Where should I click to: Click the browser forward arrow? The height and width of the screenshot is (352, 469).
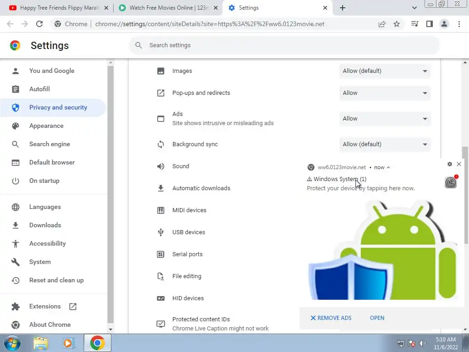(25, 24)
